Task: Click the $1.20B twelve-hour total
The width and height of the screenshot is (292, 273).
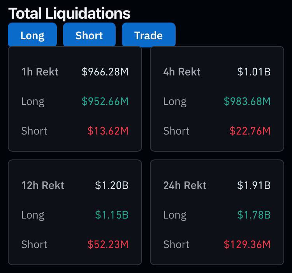Action: click(112, 185)
